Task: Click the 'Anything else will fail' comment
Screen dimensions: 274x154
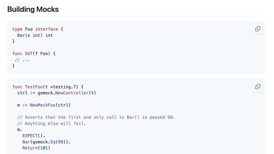Action: pyautogui.click(x=52, y=123)
